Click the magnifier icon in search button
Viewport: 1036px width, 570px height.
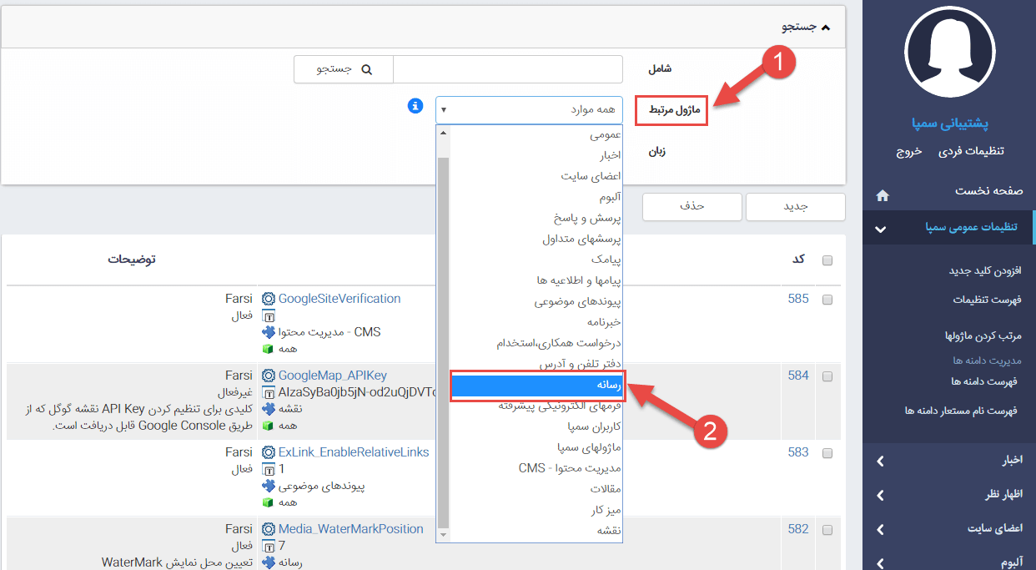pyautogui.click(x=365, y=69)
